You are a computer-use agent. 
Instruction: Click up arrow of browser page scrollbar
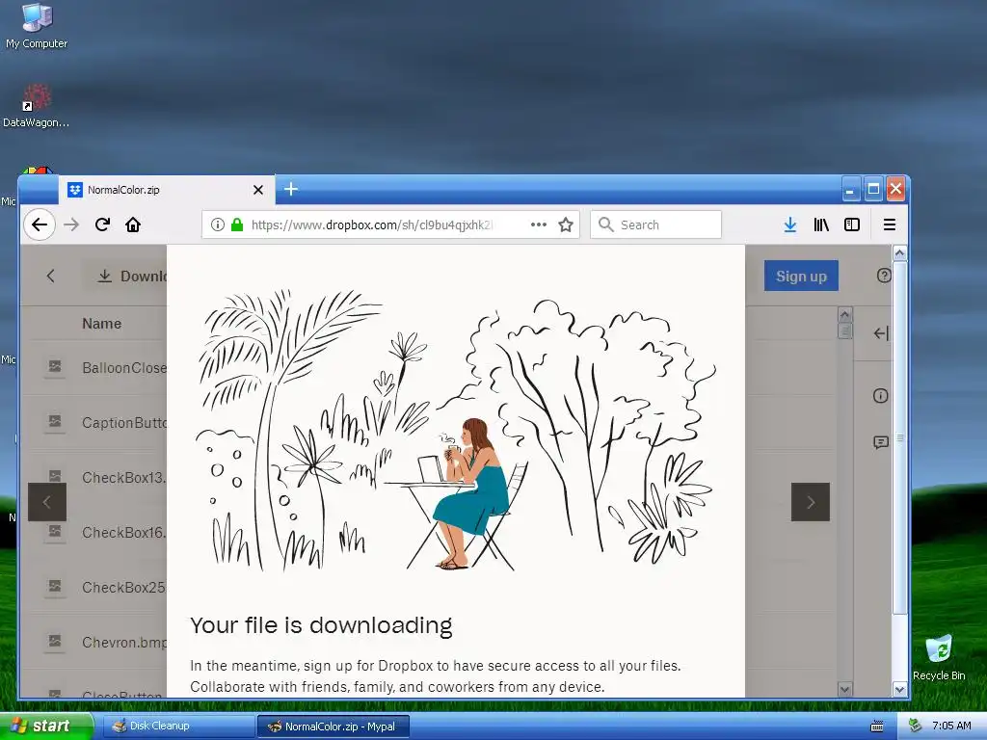point(899,253)
